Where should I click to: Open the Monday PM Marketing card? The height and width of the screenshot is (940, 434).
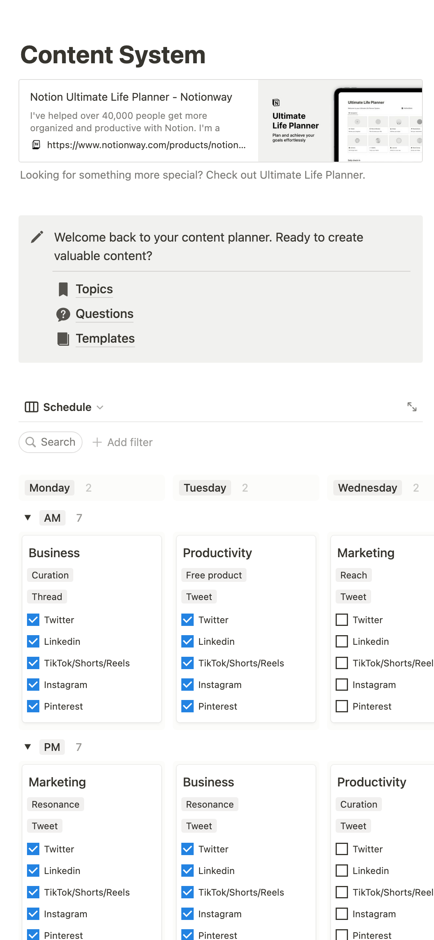tap(57, 782)
